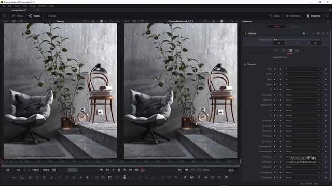Open the X Normal channel dropdown

[302, 120]
